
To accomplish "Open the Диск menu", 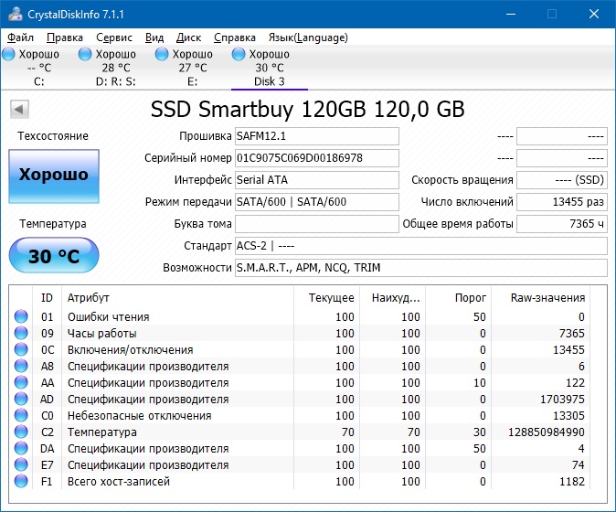I will (188, 37).
